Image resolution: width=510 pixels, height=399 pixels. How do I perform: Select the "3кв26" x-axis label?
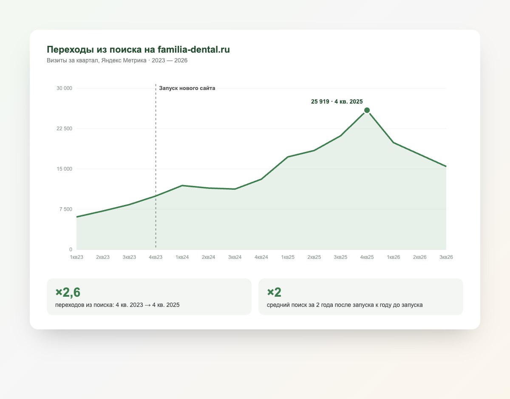click(446, 257)
